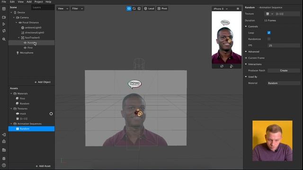This screenshot has height=170, width=303.
Task: Collapse the Focal Distance tree node
Action: 16,23
